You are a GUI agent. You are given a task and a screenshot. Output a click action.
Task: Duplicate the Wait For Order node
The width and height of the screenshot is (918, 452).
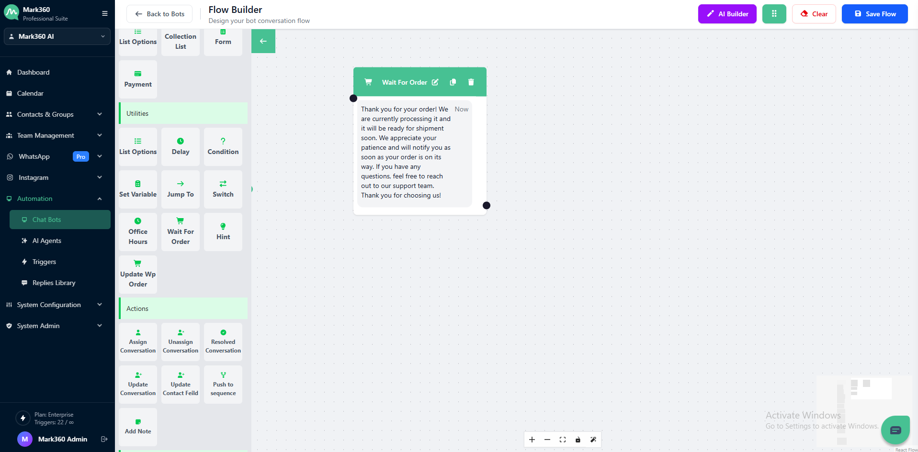point(453,82)
